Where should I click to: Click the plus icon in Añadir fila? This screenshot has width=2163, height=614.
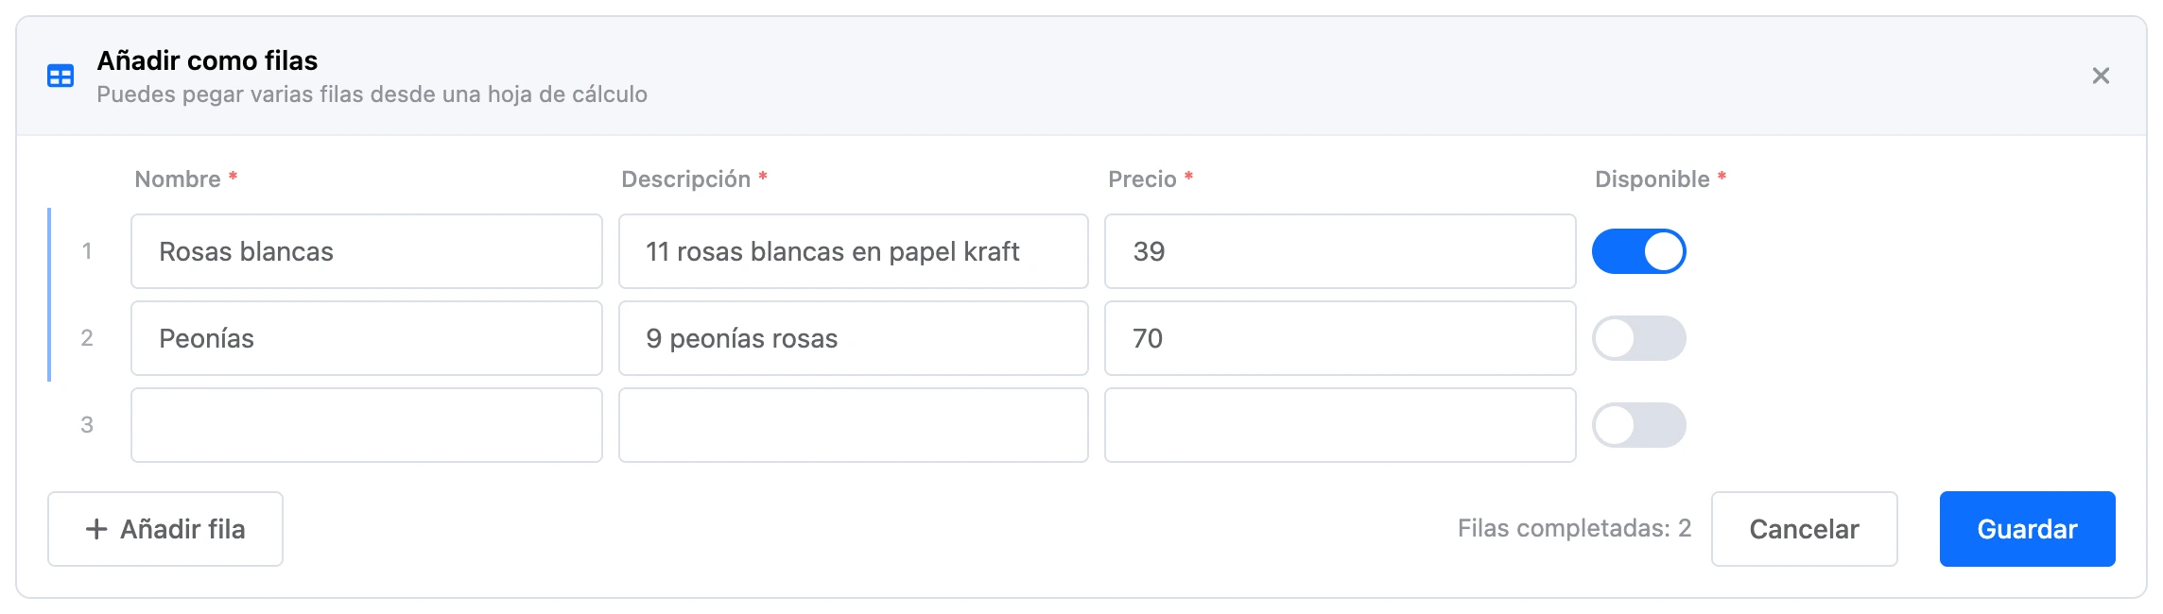[96, 529]
